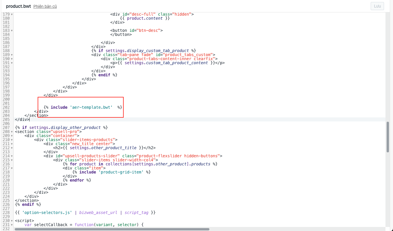This screenshot has height=231, width=393.
Task: Fold the product-tabs-content-inner div at line 190
Action: point(12,59)
